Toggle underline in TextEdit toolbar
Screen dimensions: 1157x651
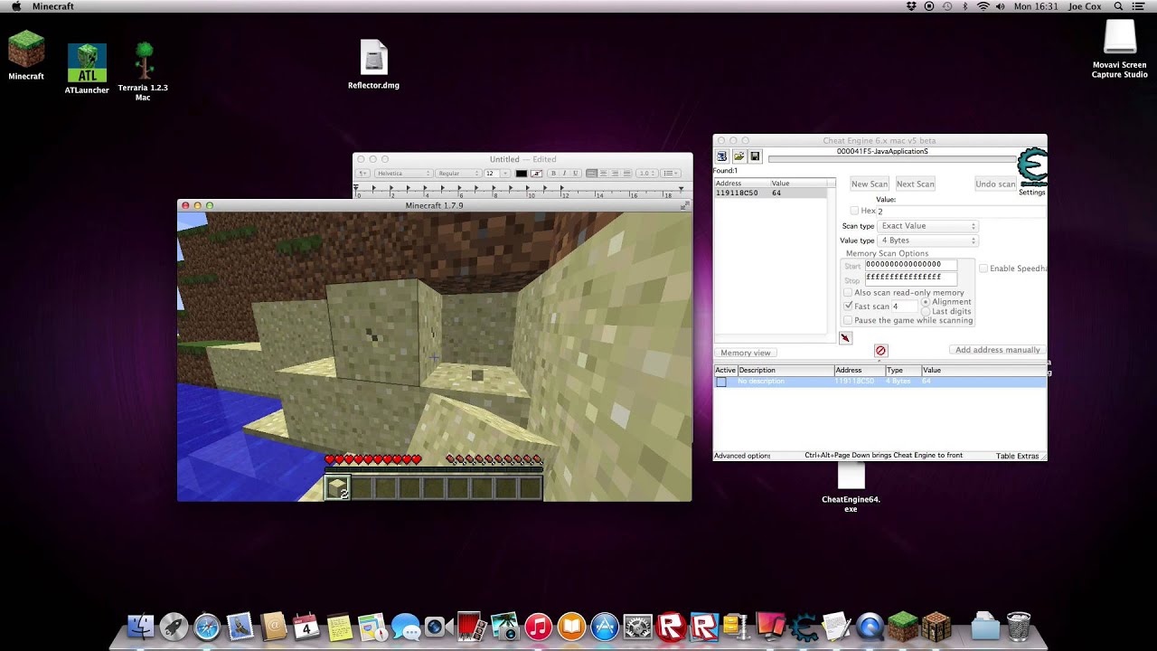tap(575, 174)
